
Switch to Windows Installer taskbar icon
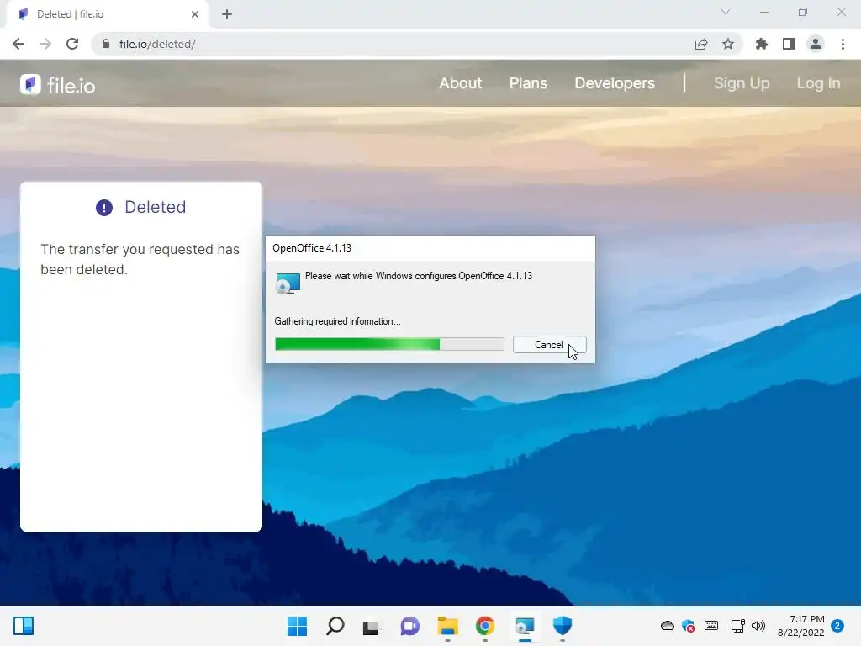pos(525,626)
